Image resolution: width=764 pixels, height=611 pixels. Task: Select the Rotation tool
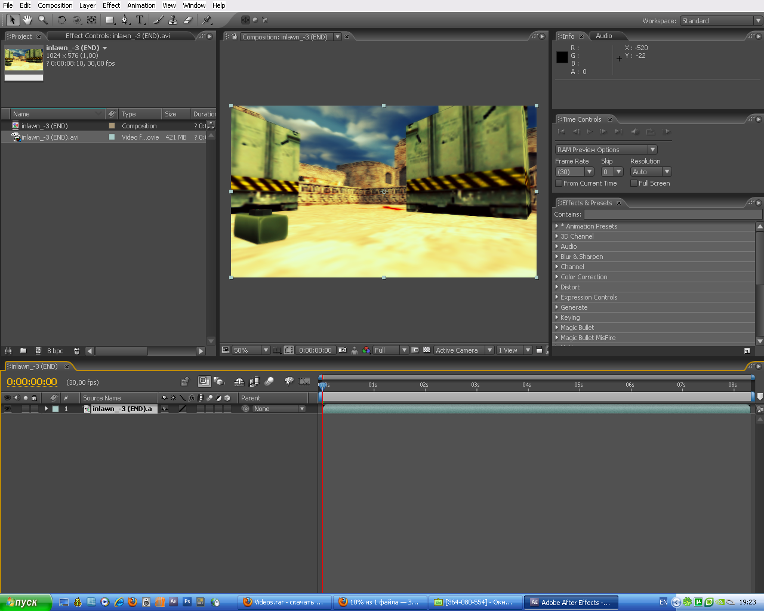[61, 20]
